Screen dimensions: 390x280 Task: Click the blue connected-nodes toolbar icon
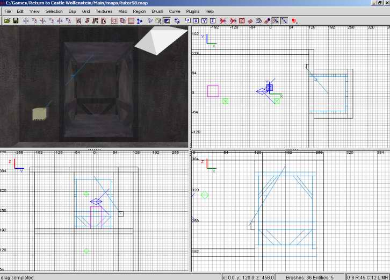[x=139, y=21]
